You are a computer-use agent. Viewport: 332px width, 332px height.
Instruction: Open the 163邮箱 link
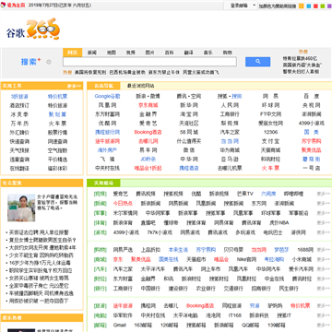144,325
